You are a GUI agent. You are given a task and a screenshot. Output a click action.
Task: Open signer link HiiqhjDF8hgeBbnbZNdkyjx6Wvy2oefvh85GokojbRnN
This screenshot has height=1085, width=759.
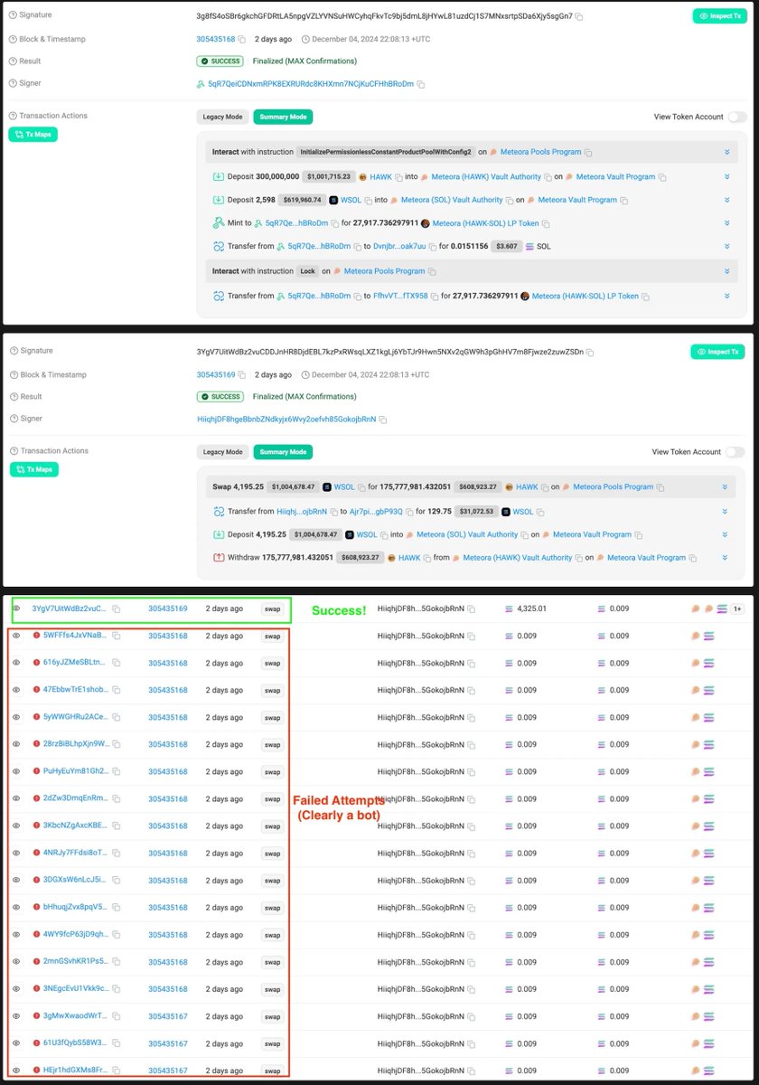[x=286, y=420]
